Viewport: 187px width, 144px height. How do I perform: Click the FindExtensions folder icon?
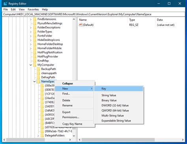coord(35,19)
